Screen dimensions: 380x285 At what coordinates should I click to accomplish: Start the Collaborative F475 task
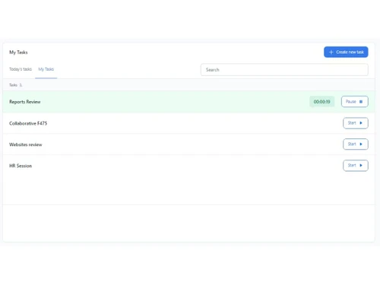[x=356, y=123]
